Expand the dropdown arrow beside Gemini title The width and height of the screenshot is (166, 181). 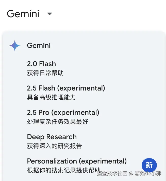point(50,14)
